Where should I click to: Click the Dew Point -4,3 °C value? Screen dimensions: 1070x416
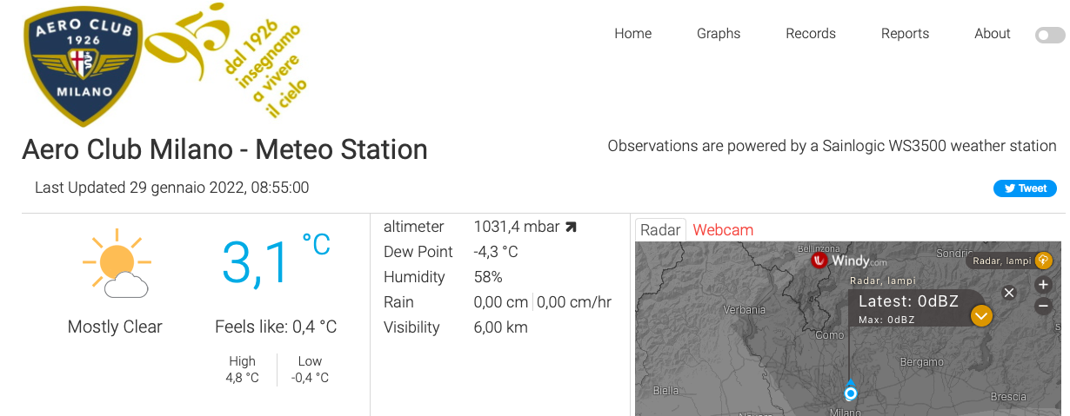pyautogui.click(x=496, y=252)
